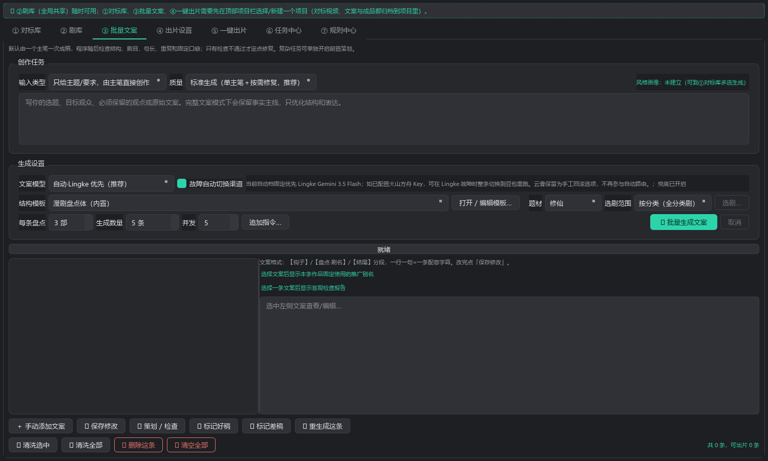Click the 重生成这条 button

point(323,426)
